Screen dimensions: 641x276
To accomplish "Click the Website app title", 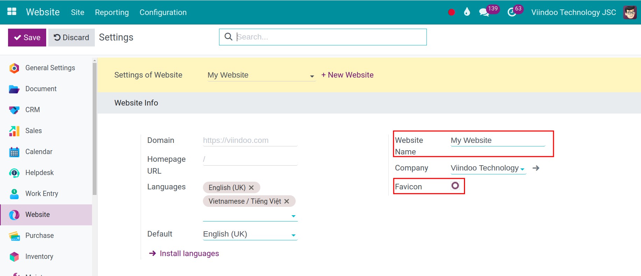I will [43, 12].
